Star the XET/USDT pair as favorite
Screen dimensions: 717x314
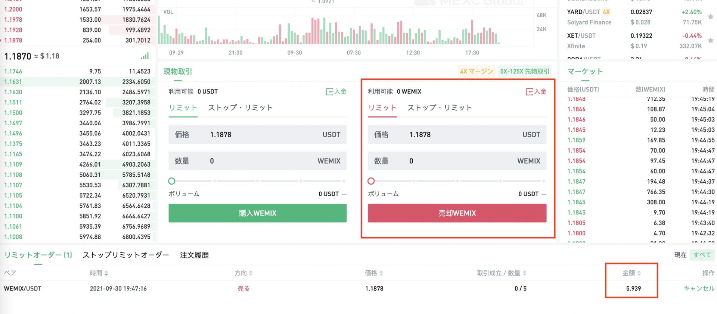711,40
